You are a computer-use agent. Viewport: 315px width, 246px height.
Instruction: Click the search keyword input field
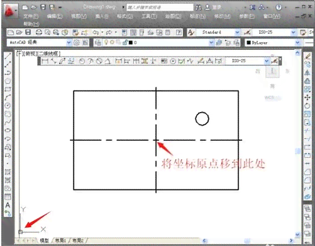click(x=160, y=8)
